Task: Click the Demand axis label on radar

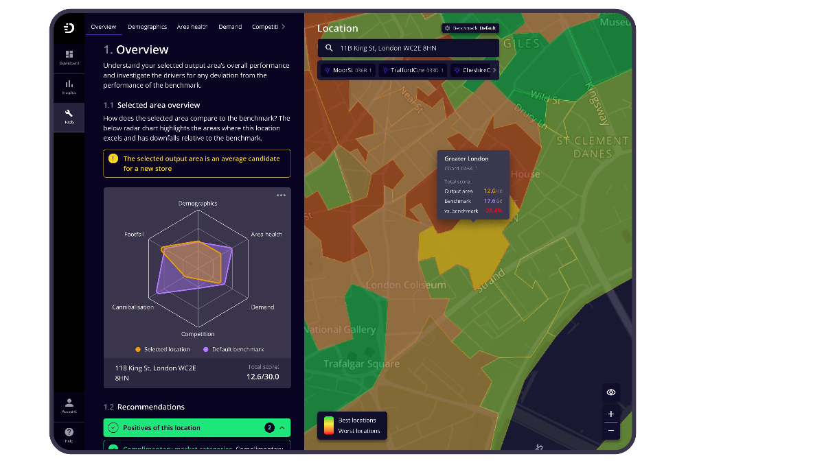Action: click(262, 307)
